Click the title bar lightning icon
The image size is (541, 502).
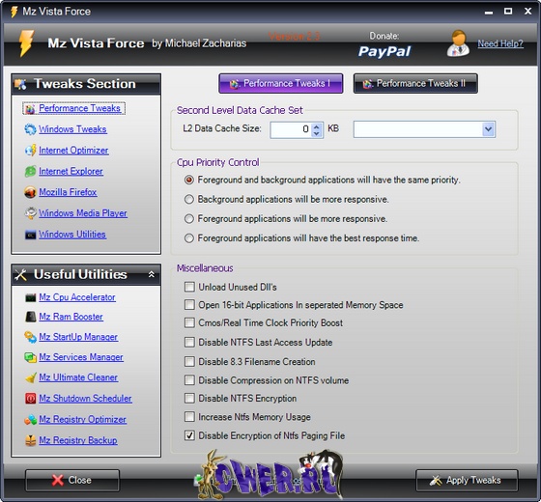tap(14, 12)
